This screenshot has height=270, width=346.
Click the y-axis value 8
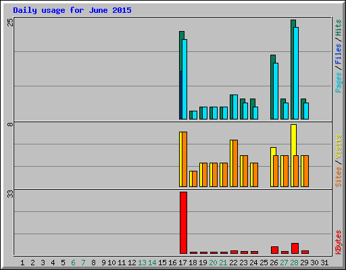point(10,124)
